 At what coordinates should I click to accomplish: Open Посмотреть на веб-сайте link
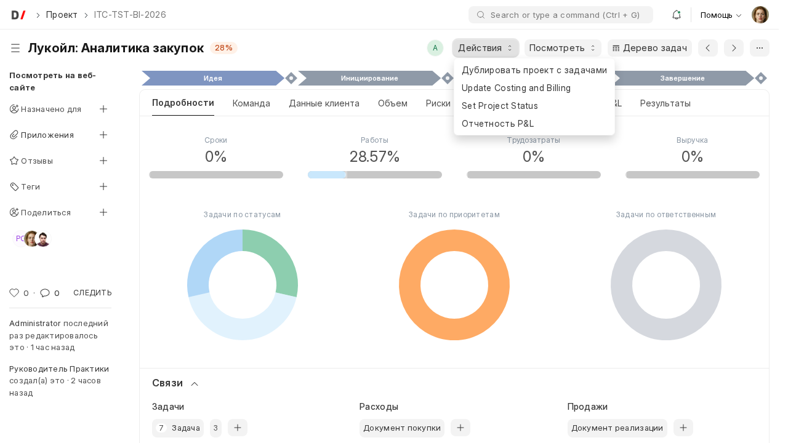pyautogui.click(x=52, y=81)
